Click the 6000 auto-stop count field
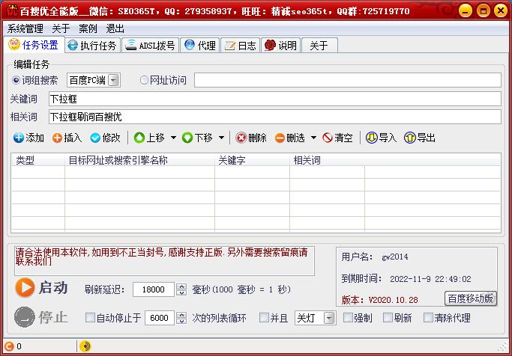The width and height of the screenshot is (512, 356). point(160,318)
